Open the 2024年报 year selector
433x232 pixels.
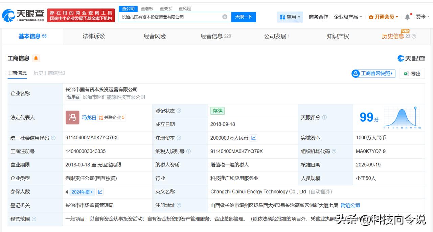(82, 192)
